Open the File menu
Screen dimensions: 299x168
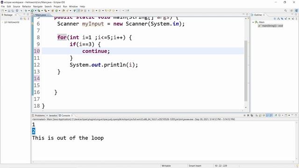tap(3, 7)
